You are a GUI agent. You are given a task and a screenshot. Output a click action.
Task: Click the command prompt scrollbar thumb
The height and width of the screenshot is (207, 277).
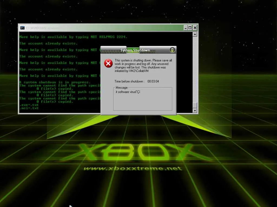click(x=195, y=105)
